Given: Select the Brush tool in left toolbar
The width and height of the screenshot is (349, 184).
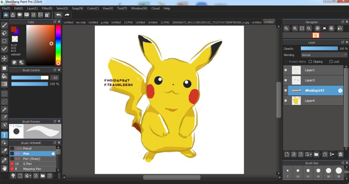Looking at the screenshot, I should pos(4,25).
